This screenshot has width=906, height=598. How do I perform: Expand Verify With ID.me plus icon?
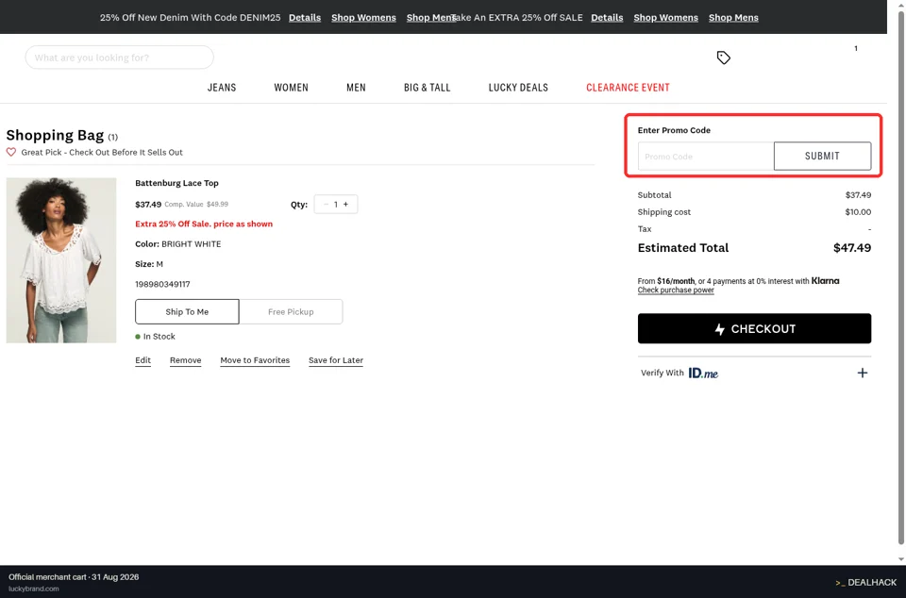[x=862, y=373]
